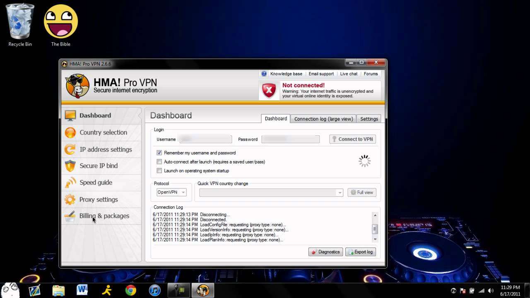
Task: Click the Export log button
Action: pyautogui.click(x=361, y=252)
